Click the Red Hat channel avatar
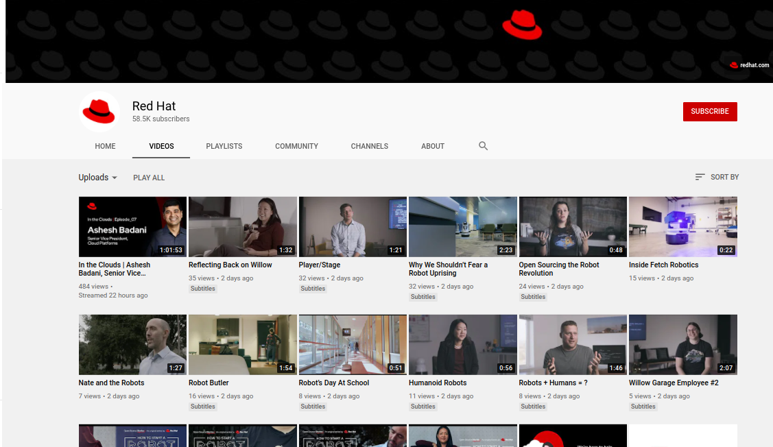The image size is (773, 447). click(99, 111)
